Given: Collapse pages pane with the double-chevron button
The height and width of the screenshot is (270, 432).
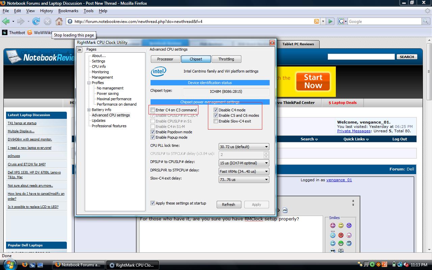Looking at the screenshot, I should 80,50.
